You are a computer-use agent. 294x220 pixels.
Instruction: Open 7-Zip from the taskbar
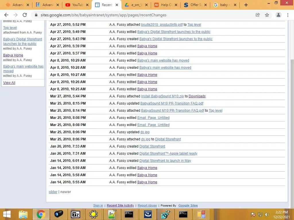click(x=76, y=214)
